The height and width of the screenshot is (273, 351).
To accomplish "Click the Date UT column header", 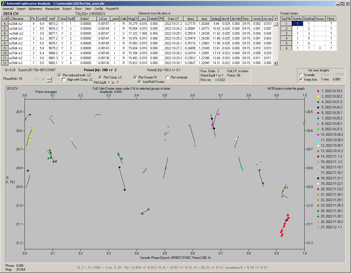I will coord(173,19).
